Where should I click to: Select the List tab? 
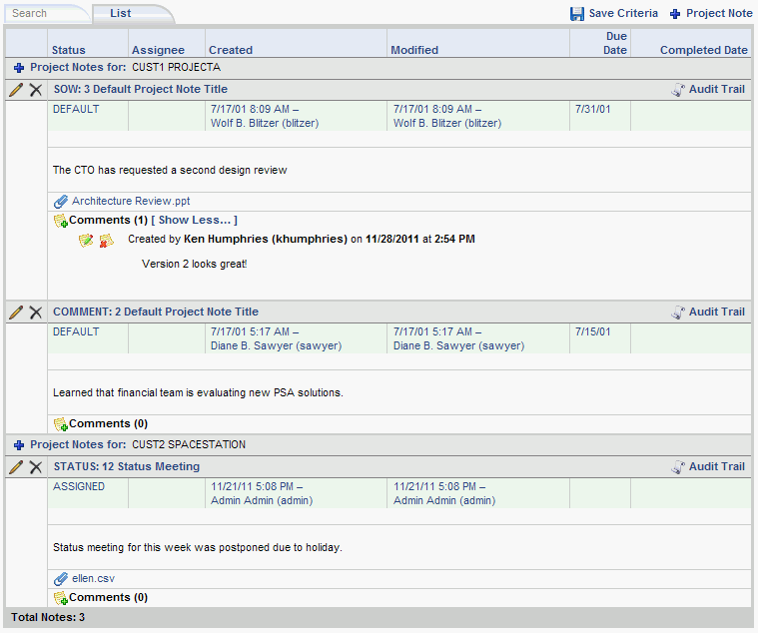[x=121, y=14]
